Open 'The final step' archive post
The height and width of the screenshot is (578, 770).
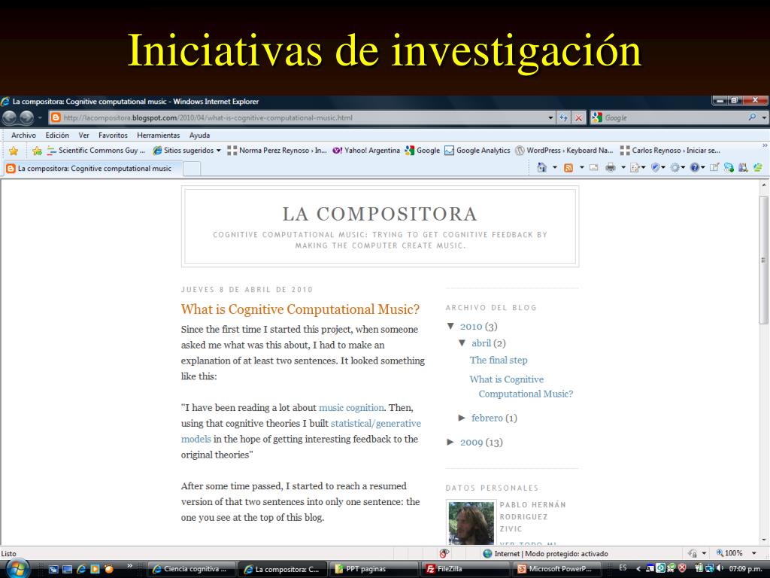coord(499,360)
